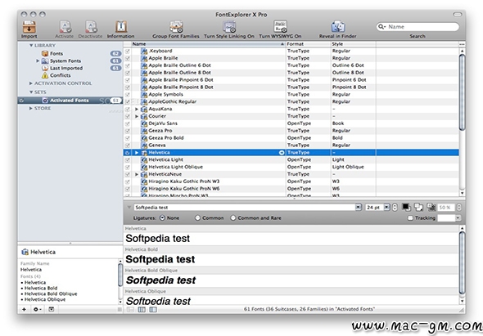Enable the Tracking checkbox
The width and height of the screenshot is (483, 336).
[410, 217]
